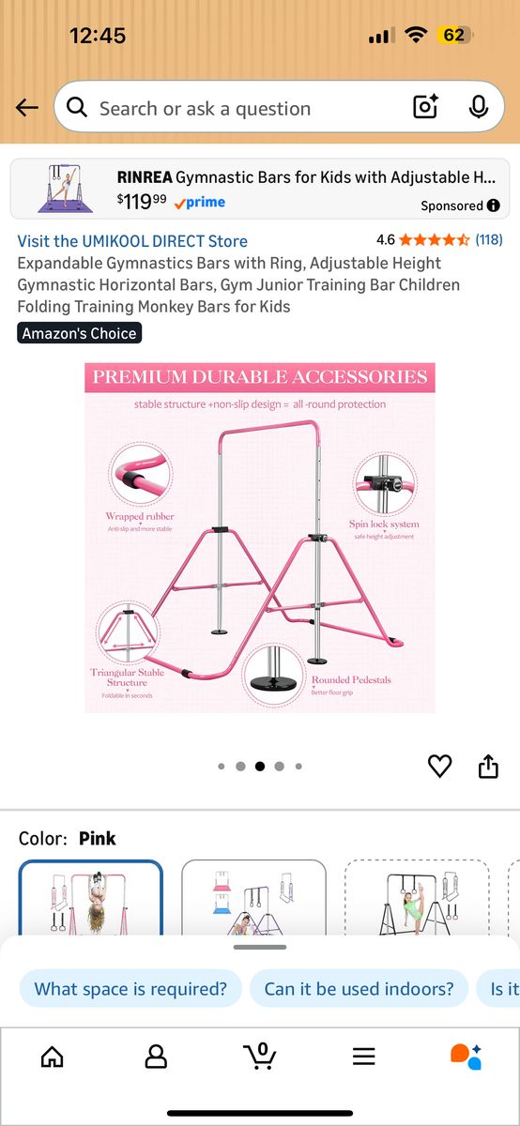Tap the back arrow icon
Image resolution: width=520 pixels, height=1126 pixels.
27,108
